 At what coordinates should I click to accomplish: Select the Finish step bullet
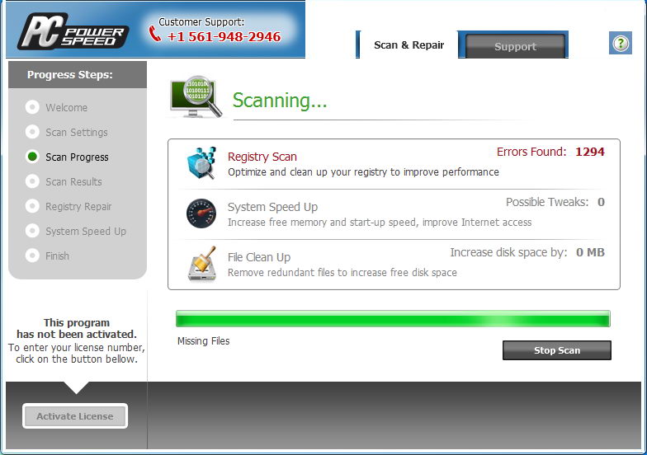pyautogui.click(x=32, y=256)
